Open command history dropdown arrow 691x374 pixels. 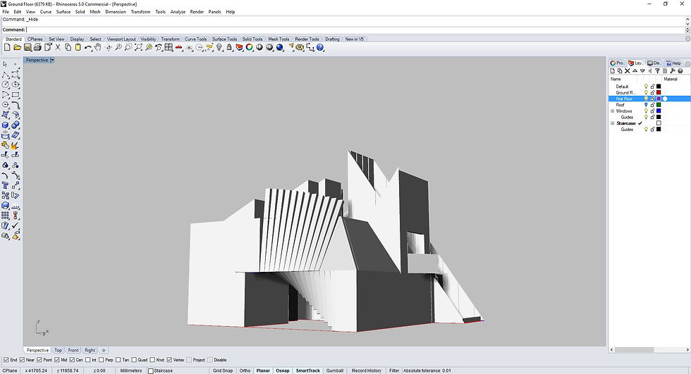(687, 24)
